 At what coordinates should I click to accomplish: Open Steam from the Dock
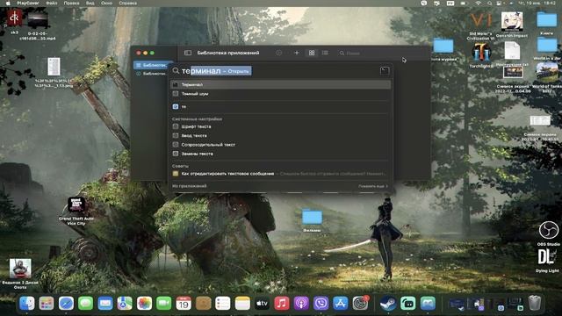[x=388, y=304]
